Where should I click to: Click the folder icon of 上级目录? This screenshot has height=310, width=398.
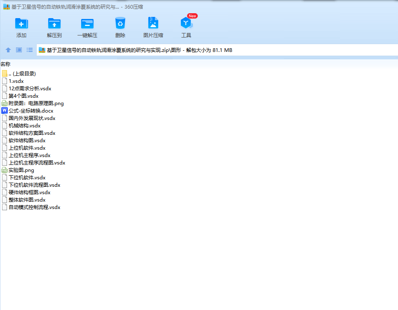pos(5,74)
